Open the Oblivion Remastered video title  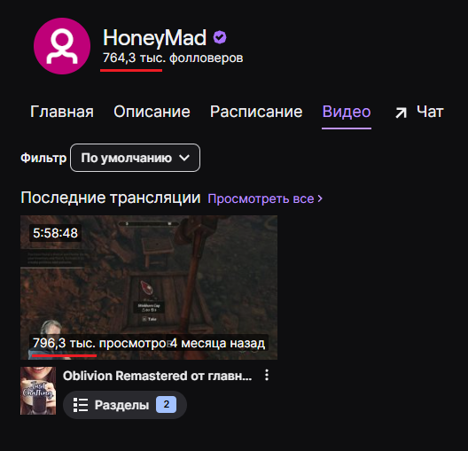tap(157, 376)
